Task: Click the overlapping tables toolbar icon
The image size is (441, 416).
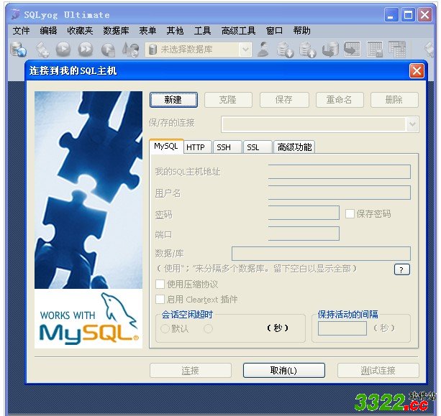Action: click(397, 49)
